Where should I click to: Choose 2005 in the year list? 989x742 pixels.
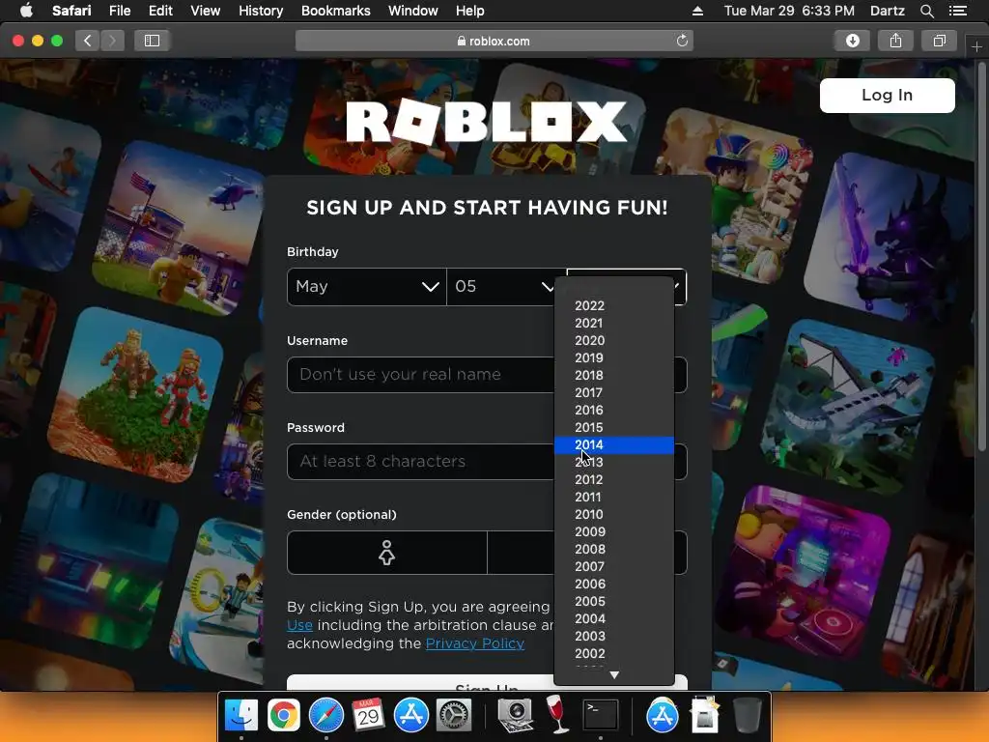pyautogui.click(x=613, y=601)
